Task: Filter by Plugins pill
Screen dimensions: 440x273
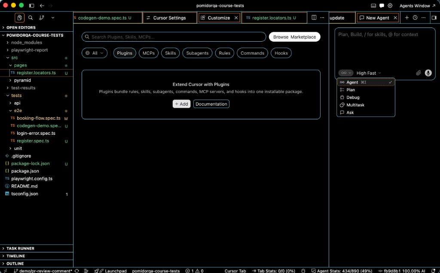Action: (x=125, y=53)
